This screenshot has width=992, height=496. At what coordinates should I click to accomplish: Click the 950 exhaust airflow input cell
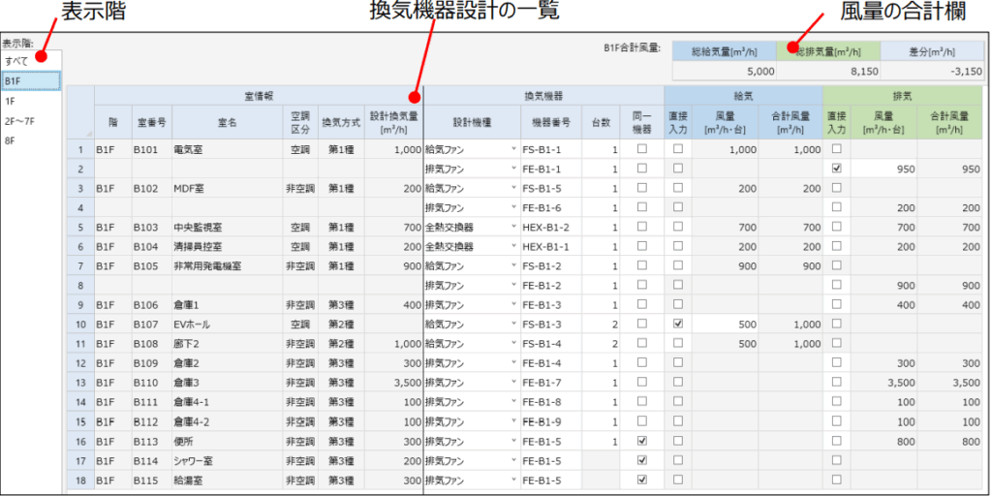(x=884, y=169)
